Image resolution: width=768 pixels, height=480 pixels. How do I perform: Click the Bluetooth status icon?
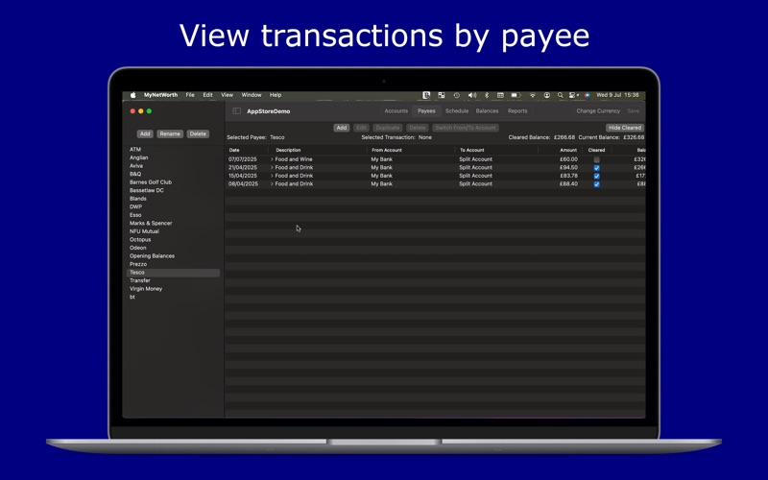(x=487, y=95)
